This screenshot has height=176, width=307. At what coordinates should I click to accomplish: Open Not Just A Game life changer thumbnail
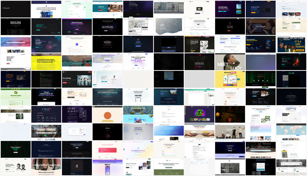click(x=291, y=44)
